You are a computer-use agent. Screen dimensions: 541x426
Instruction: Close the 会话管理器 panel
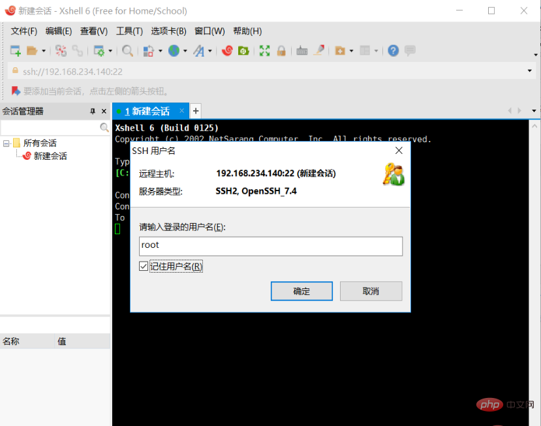104,111
